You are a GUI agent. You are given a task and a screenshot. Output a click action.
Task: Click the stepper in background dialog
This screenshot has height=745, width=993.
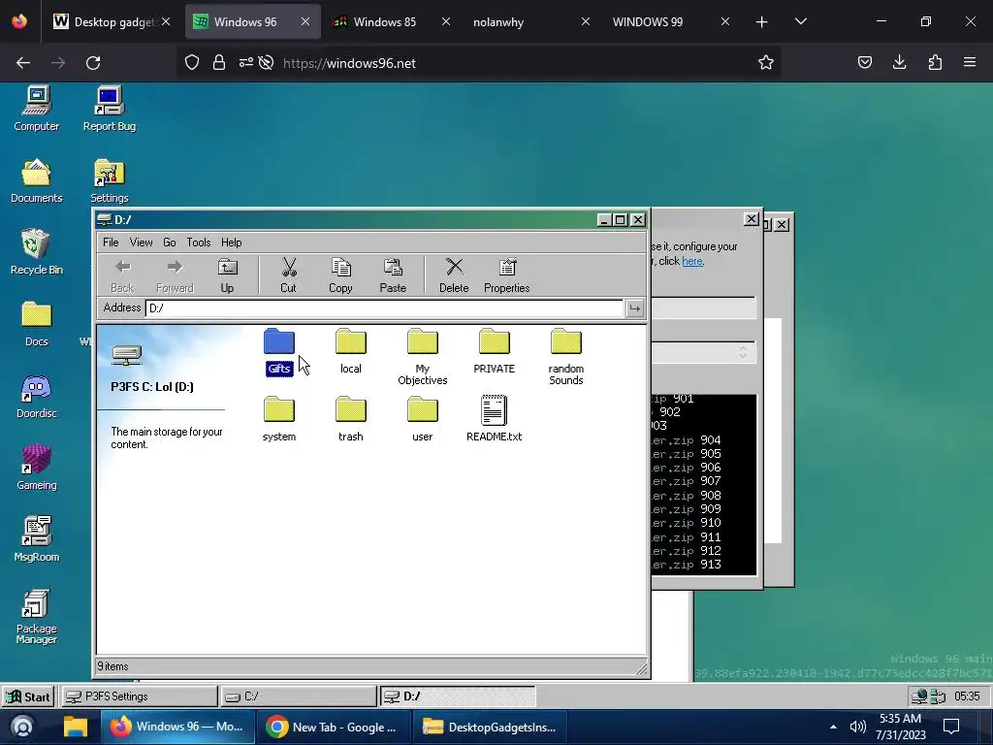[743, 352]
